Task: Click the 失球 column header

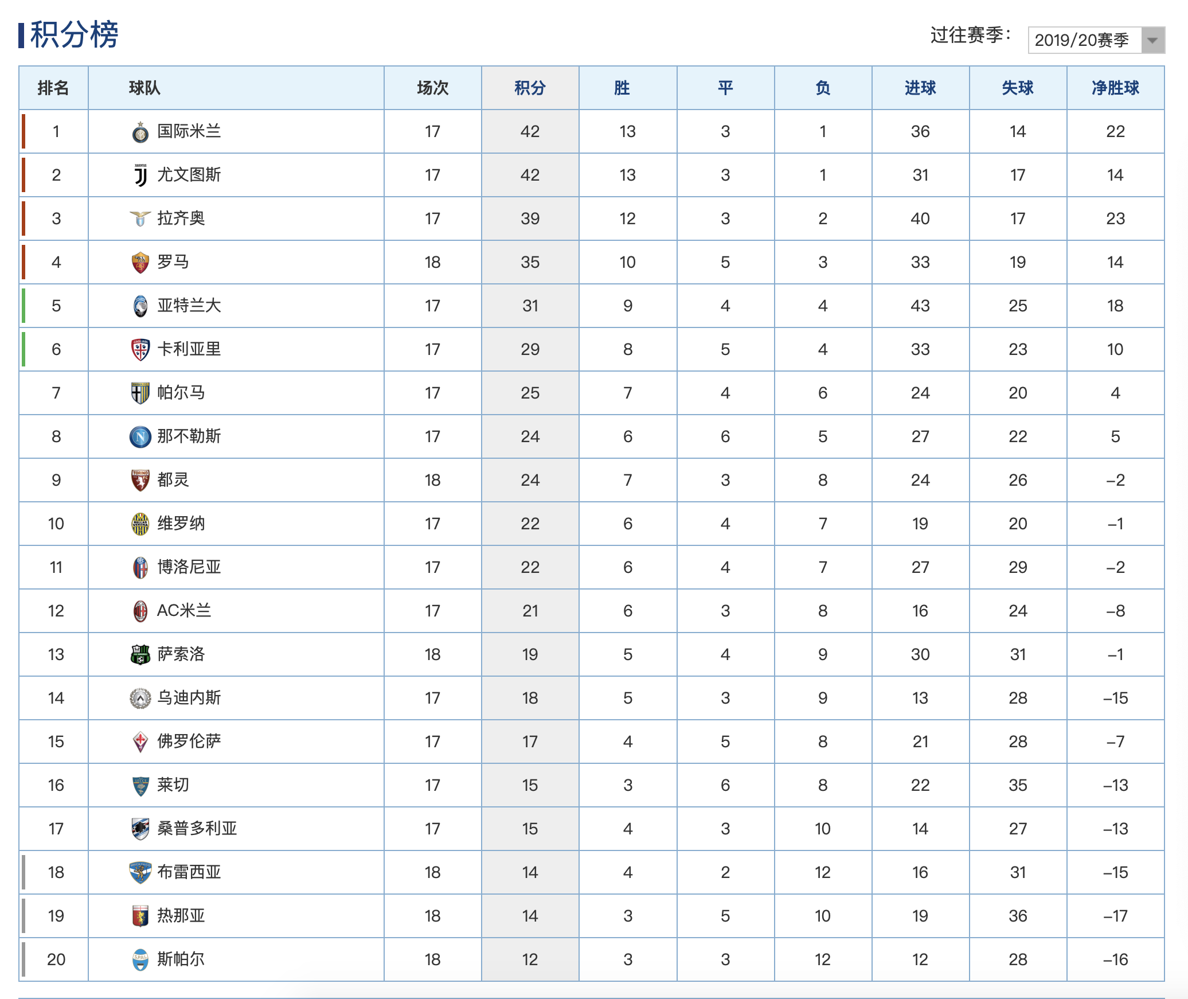Action: tap(1018, 88)
